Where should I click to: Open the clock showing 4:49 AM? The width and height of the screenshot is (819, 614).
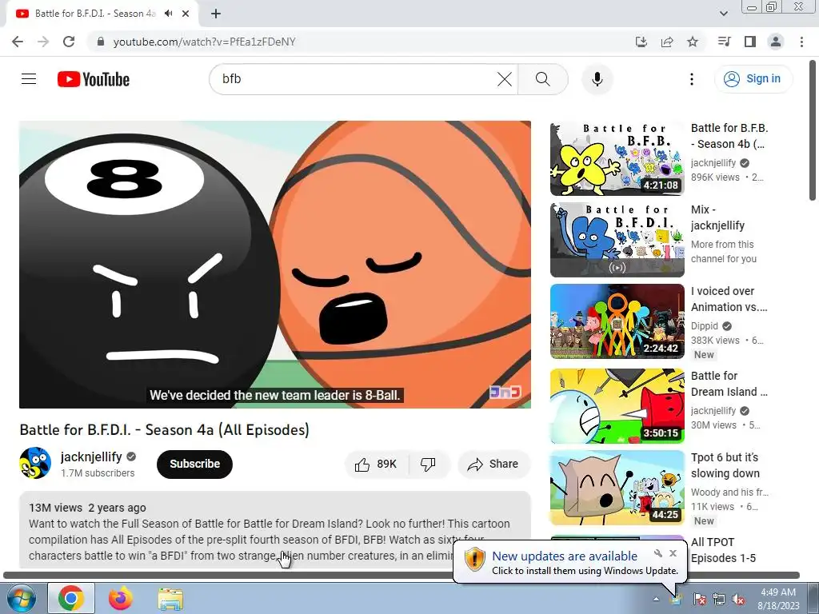777,598
